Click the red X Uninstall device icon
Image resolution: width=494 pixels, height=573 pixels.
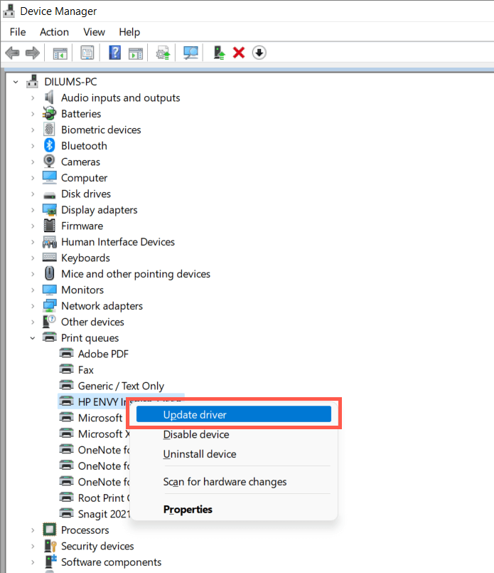click(239, 53)
